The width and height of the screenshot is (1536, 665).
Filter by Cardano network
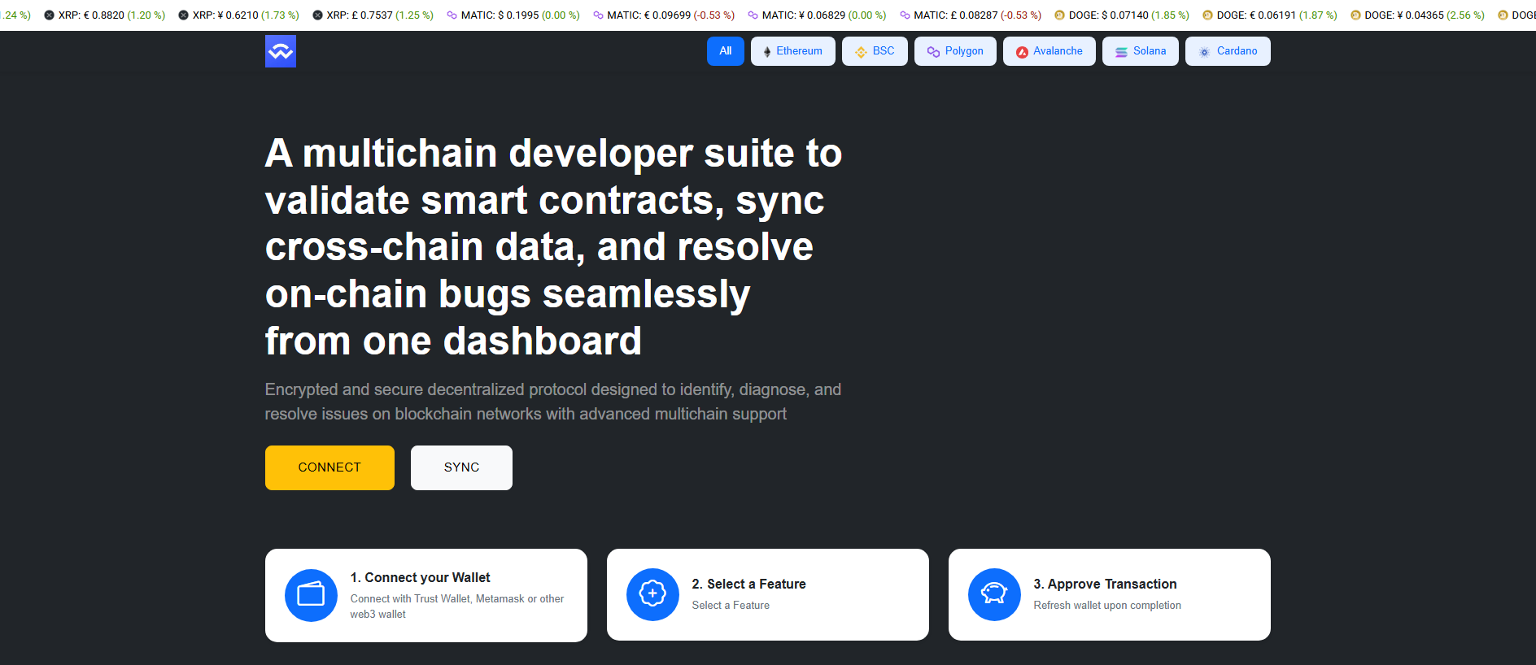coord(1228,51)
